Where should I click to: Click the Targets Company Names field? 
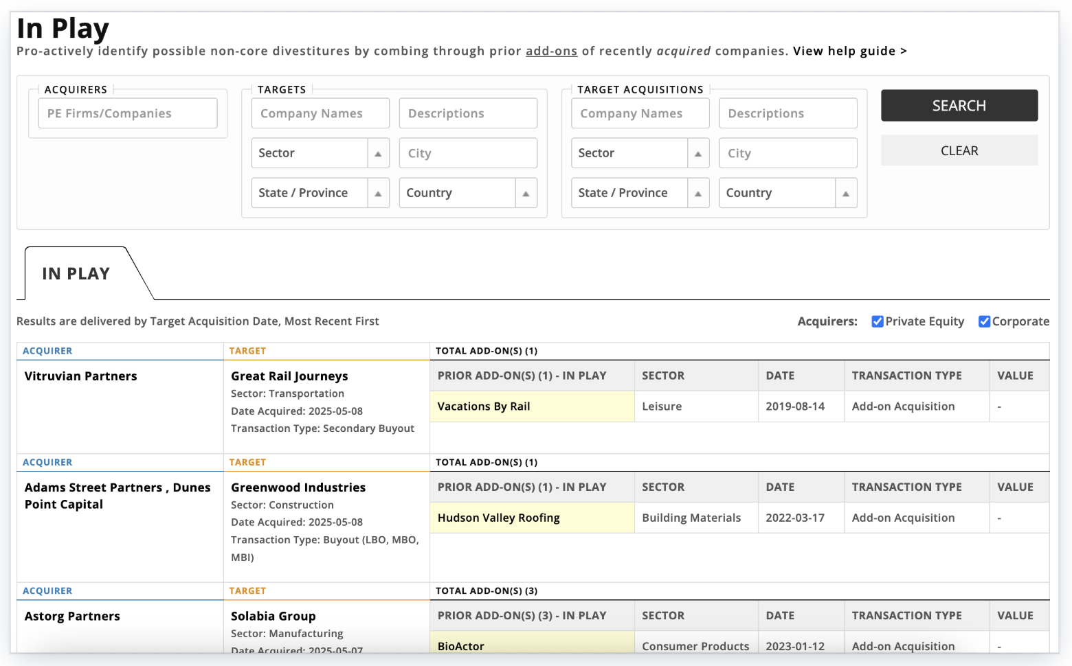(x=320, y=113)
